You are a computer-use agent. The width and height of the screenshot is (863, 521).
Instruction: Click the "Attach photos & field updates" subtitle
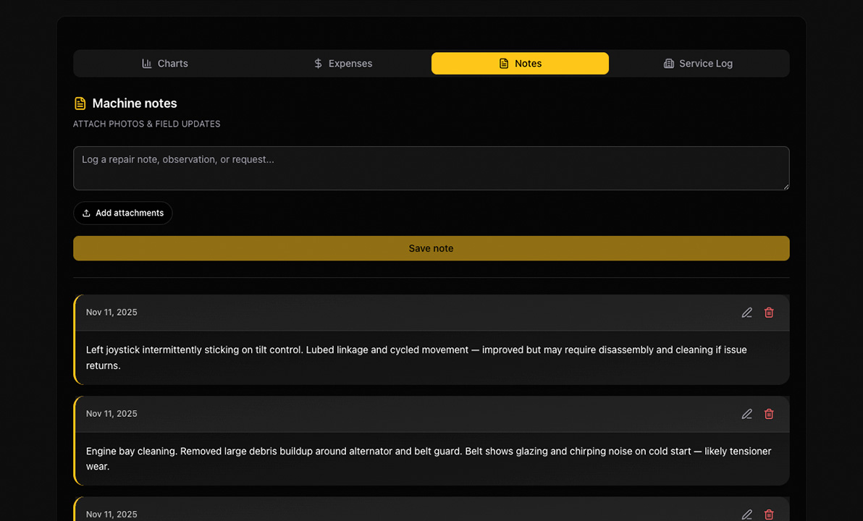pos(146,124)
